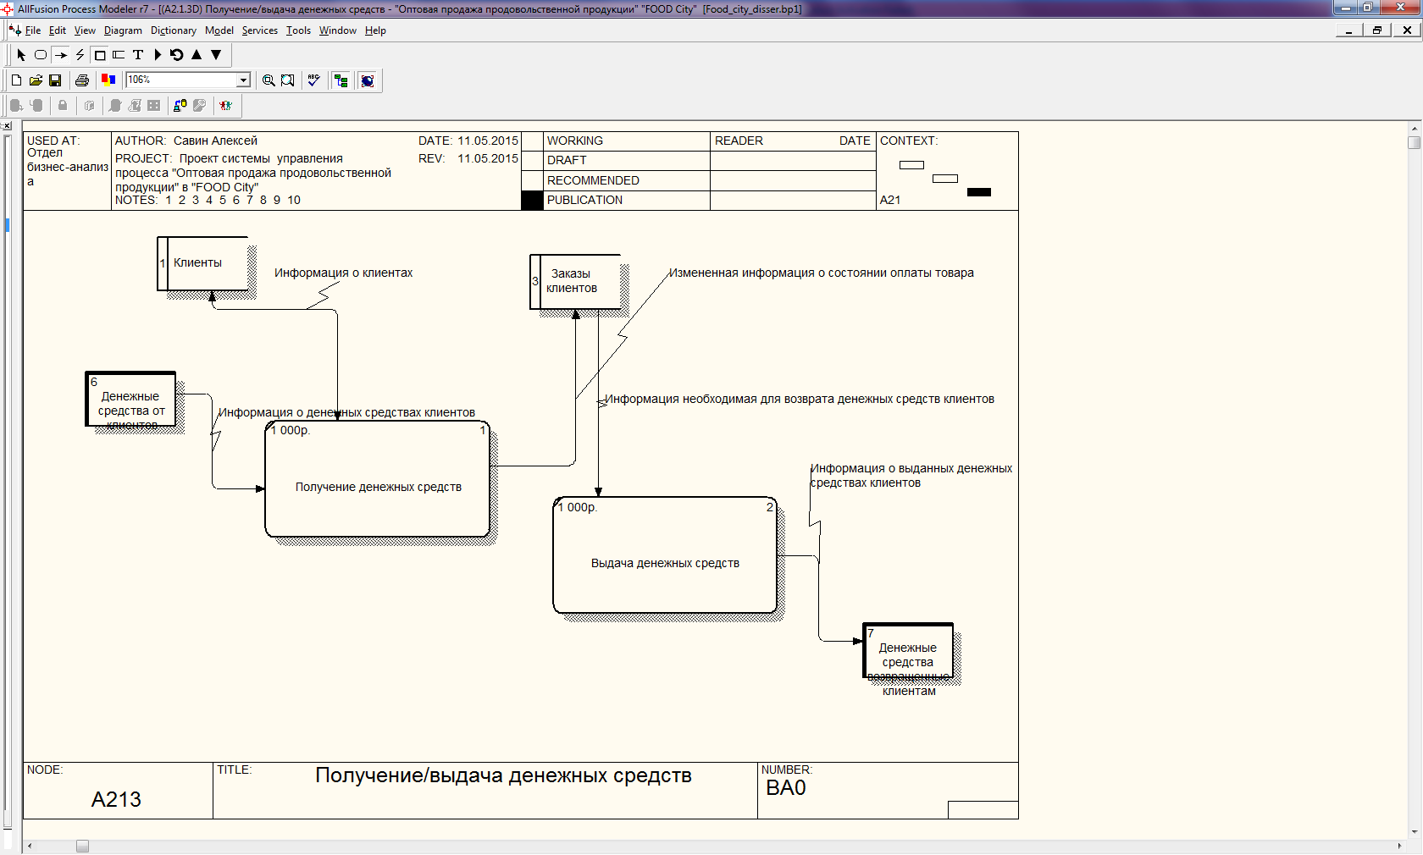Select the 'Получение денежных средств' activity box
Viewport: 1423px width, 855px height.
tap(378, 487)
